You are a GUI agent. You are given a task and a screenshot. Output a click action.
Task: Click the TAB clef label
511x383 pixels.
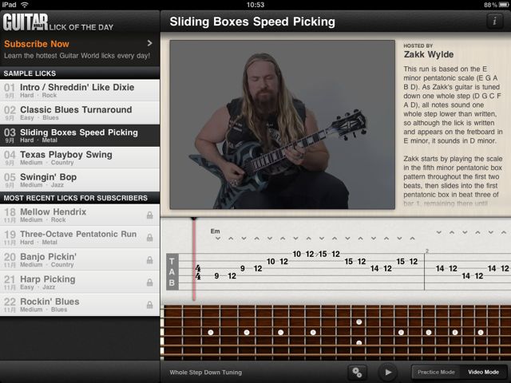(172, 272)
